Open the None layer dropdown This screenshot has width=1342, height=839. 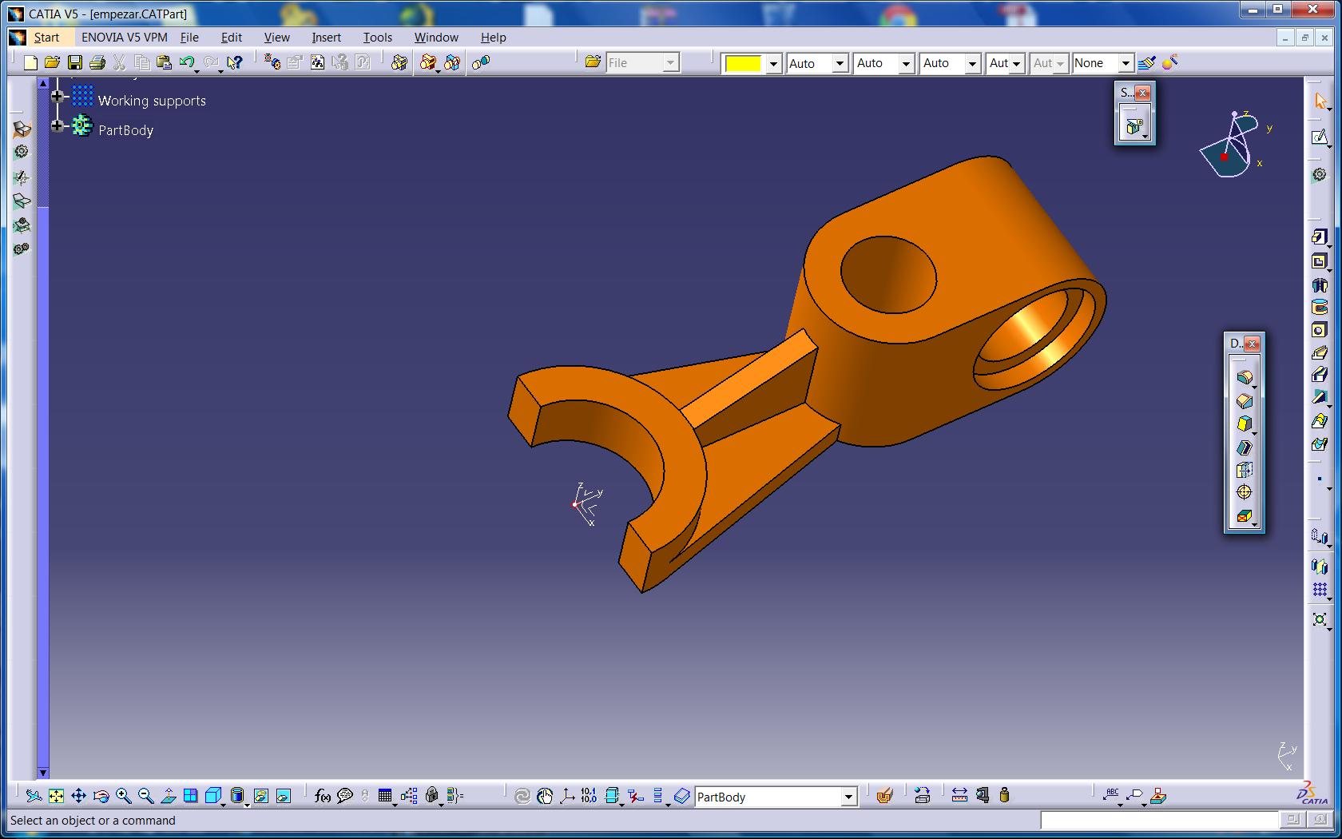click(x=1126, y=64)
